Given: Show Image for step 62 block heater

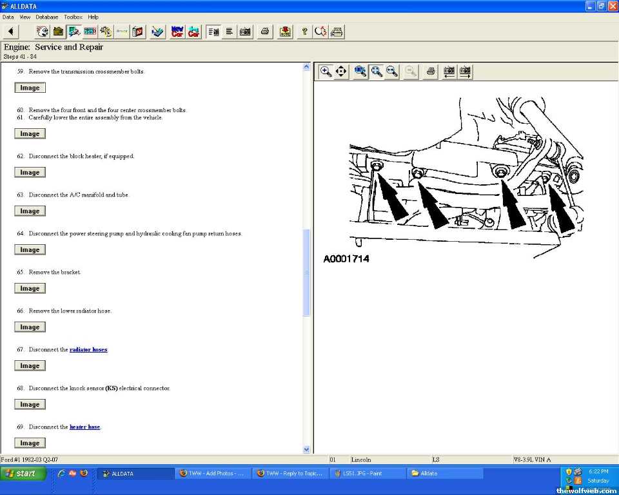Looking at the screenshot, I should point(30,173).
